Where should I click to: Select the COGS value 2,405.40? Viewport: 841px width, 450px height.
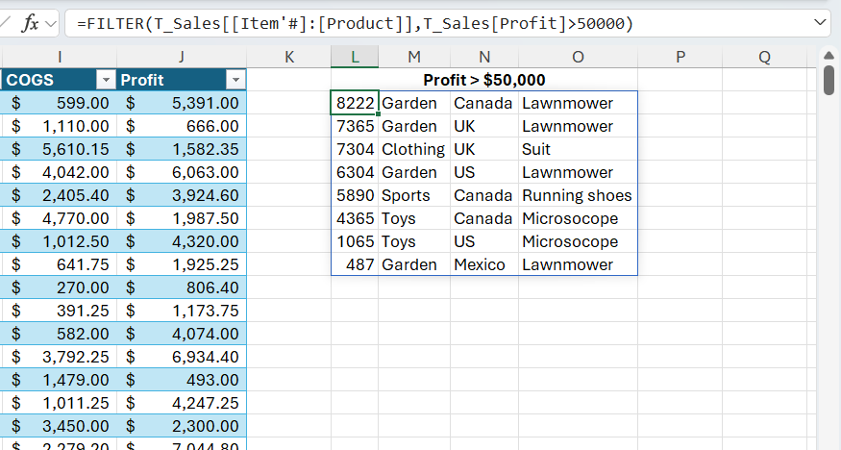pyautogui.click(x=59, y=195)
